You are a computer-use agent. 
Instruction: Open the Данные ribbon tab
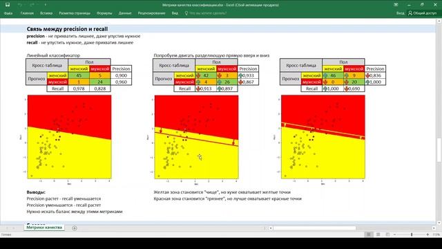[125, 13]
